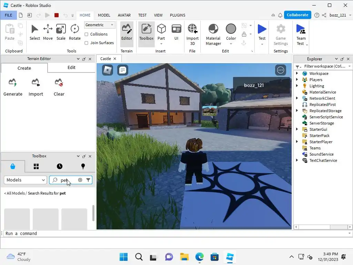
Task: Select Teams in Explorer
Action: [x=315, y=148]
